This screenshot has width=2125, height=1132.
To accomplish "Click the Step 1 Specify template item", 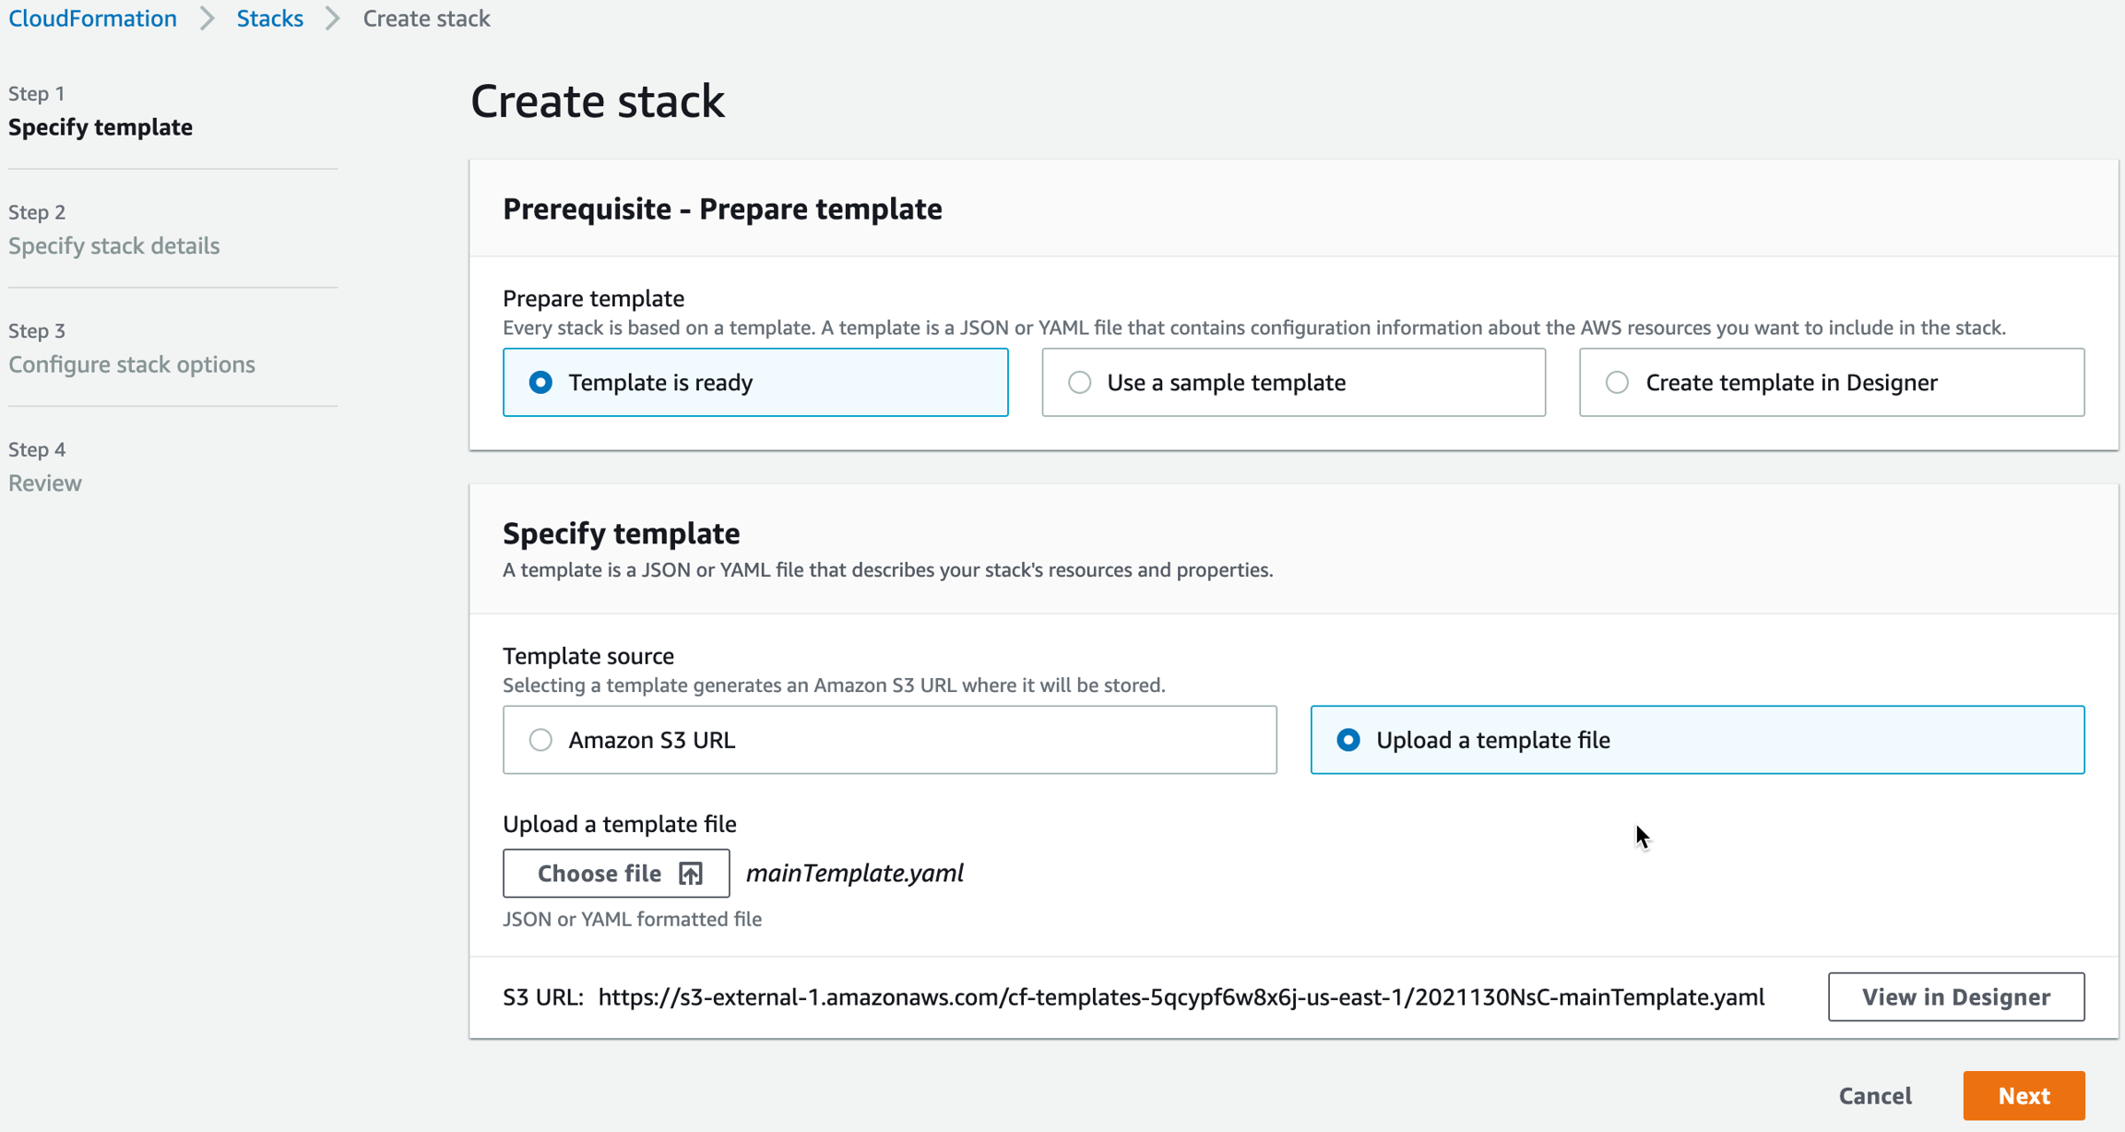I will click(x=101, y=127).
